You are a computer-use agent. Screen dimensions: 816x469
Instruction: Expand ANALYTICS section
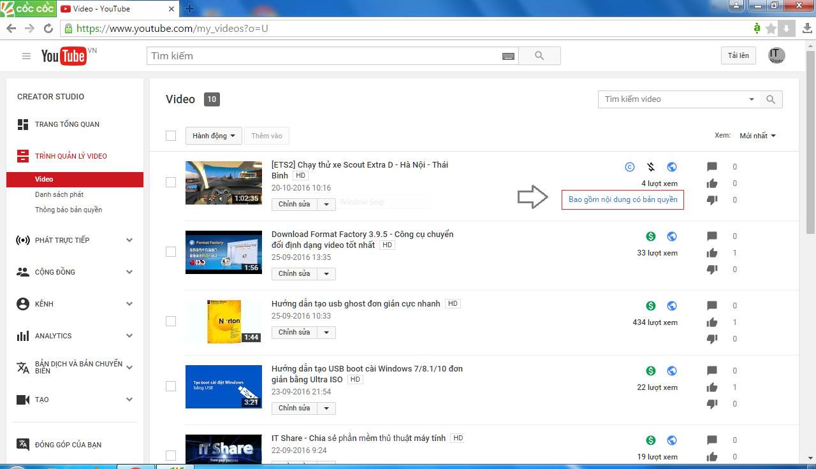pyautogui.click(x=129, y=336)
